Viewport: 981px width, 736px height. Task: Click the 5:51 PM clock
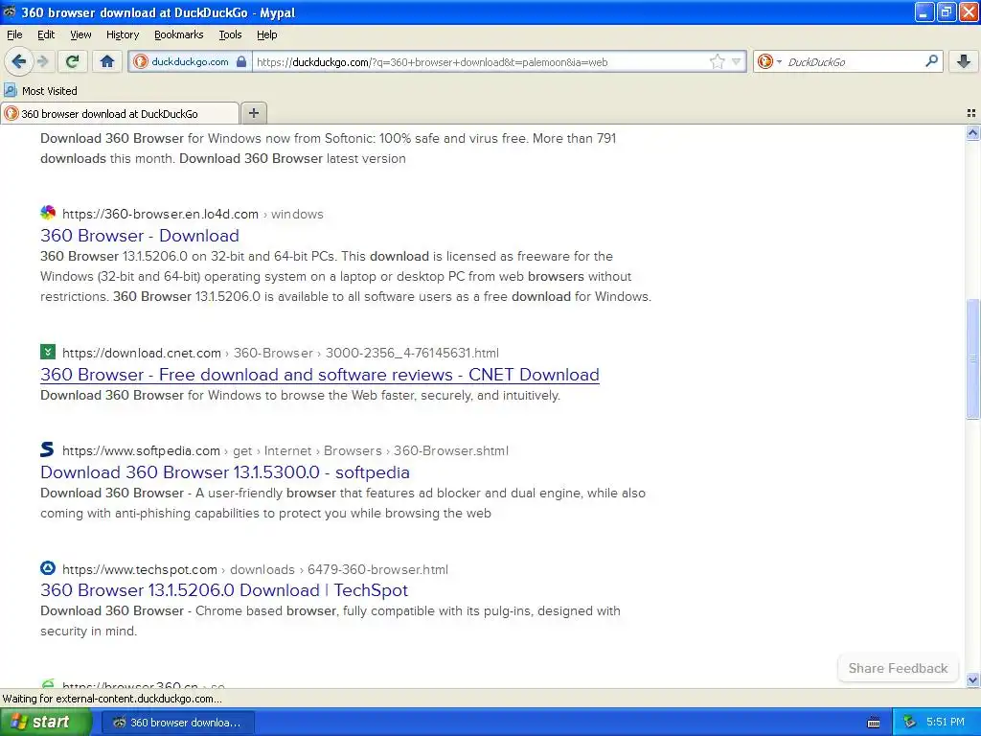(x=946, y=723)
